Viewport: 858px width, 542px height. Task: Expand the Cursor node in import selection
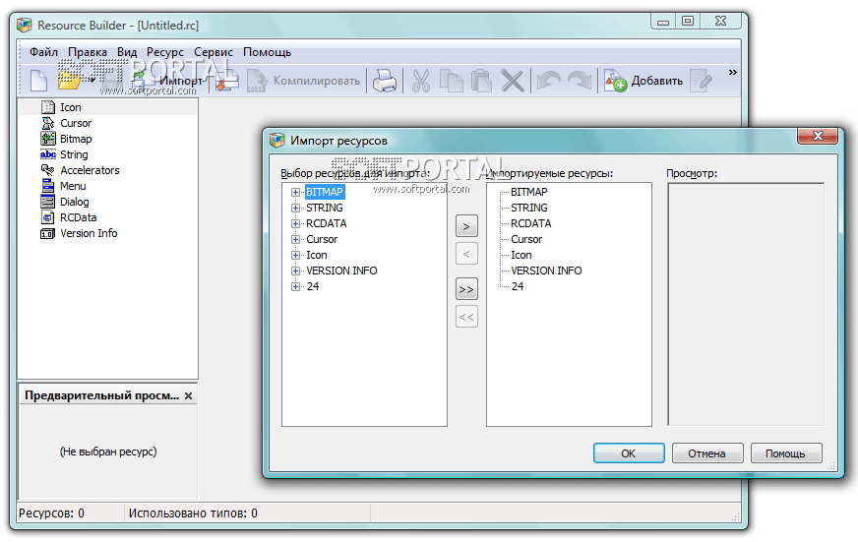[x=295, y=240]
